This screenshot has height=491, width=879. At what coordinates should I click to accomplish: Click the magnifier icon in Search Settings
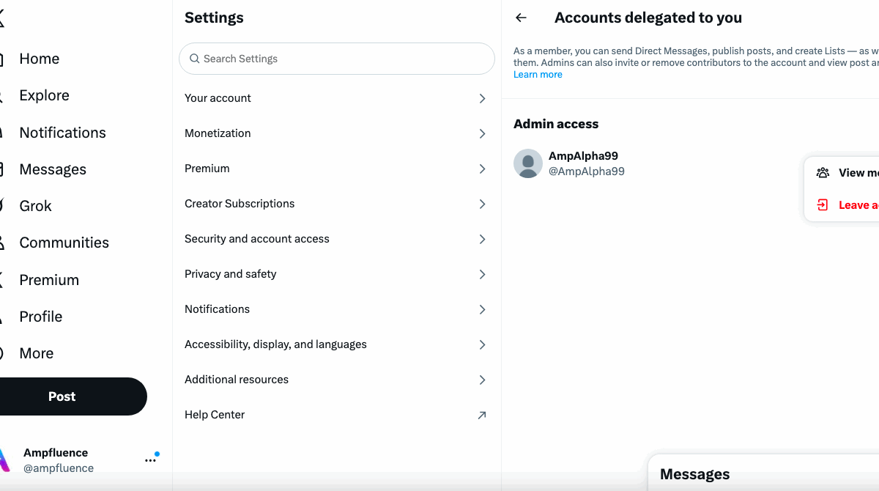click(x=195, y=59)
